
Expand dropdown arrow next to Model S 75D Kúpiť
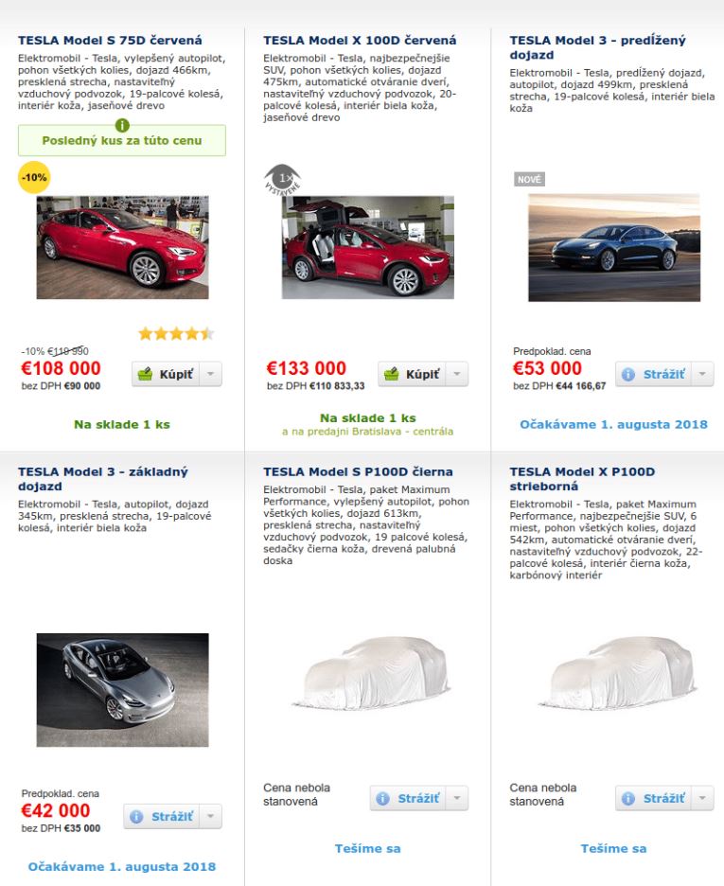click(211, 374)
